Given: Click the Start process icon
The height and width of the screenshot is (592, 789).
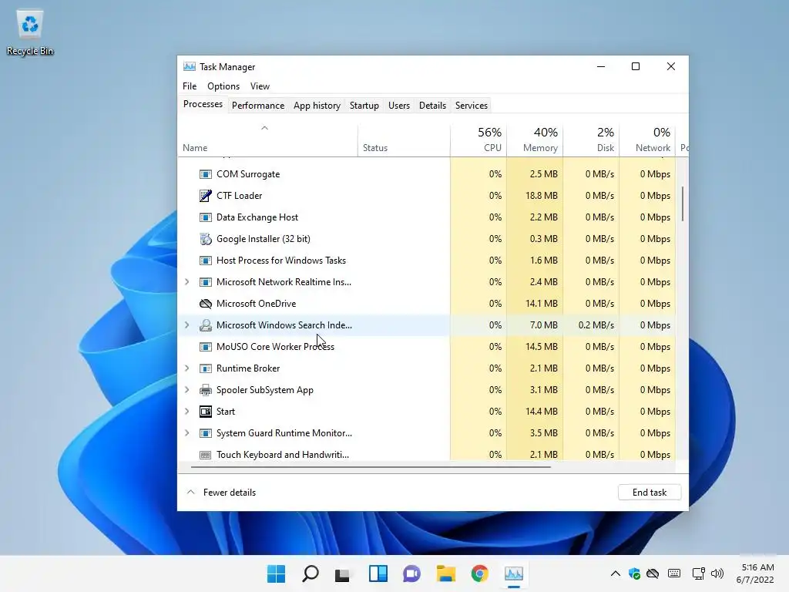Looking at the screenshot, I should [x=205, y=412].
